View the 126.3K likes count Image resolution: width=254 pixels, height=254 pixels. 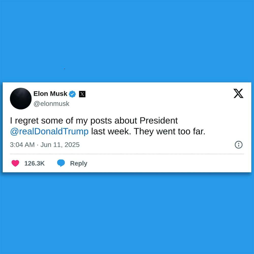[35, 163]
